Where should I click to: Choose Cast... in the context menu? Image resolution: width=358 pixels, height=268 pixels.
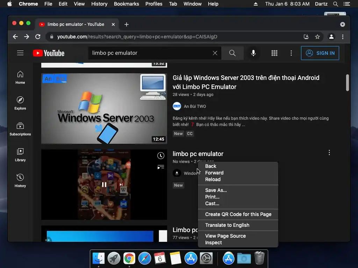pyautogui.click(x=238, y=203)
